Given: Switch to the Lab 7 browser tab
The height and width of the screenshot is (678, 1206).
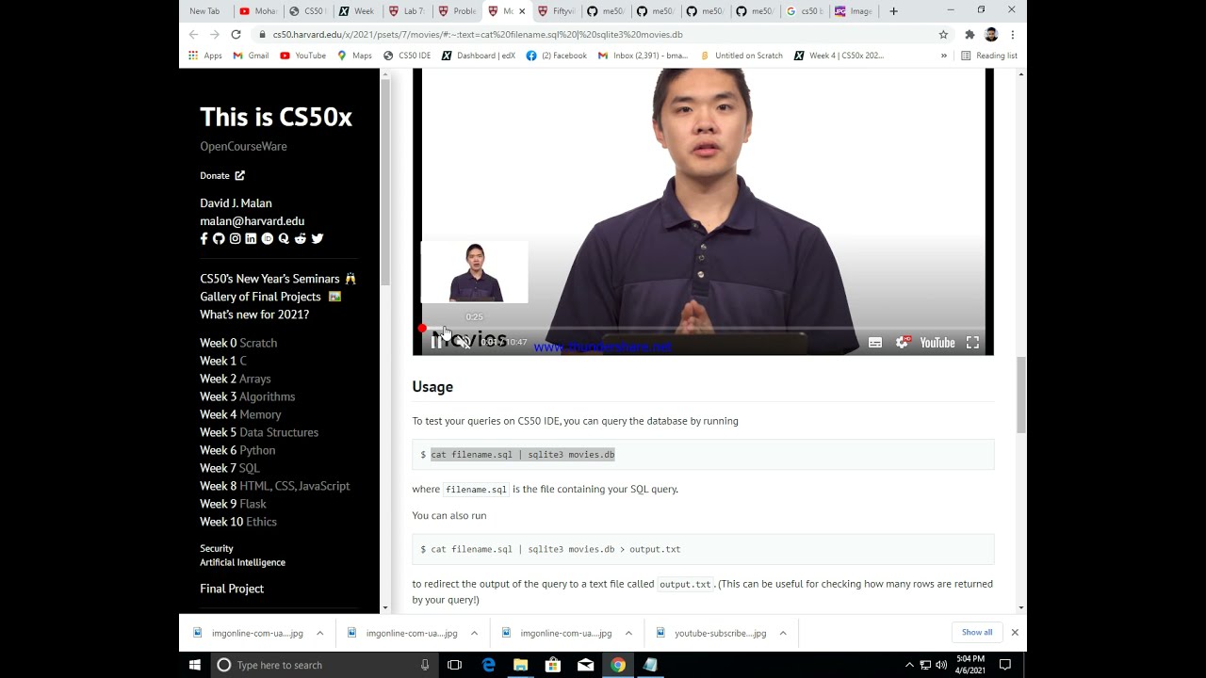Looking at the screenshot, I should [406, 11].
